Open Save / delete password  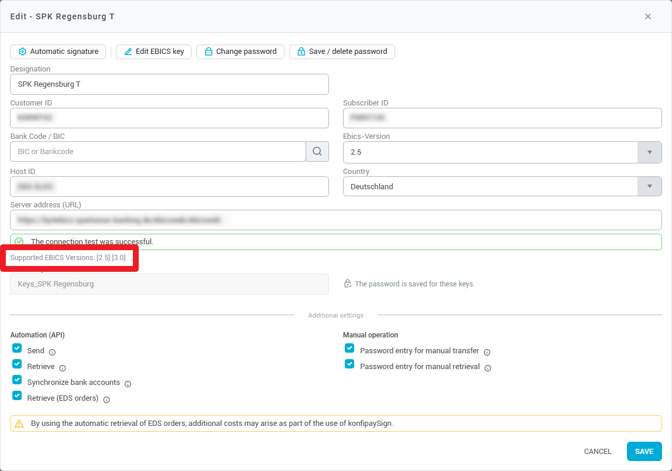pos(342,52)
